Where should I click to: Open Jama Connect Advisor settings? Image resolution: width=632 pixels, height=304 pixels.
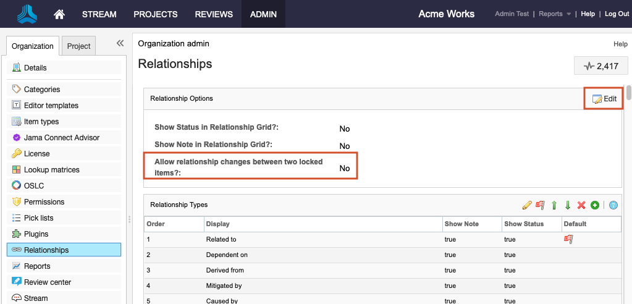pyautogui.click(x=61, y=138)
